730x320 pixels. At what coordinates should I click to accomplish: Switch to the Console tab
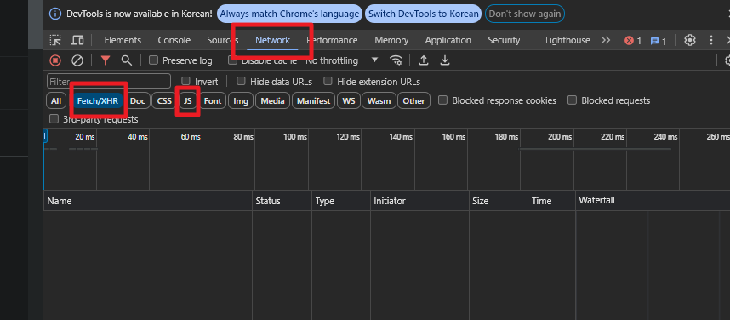coord(174,40)
